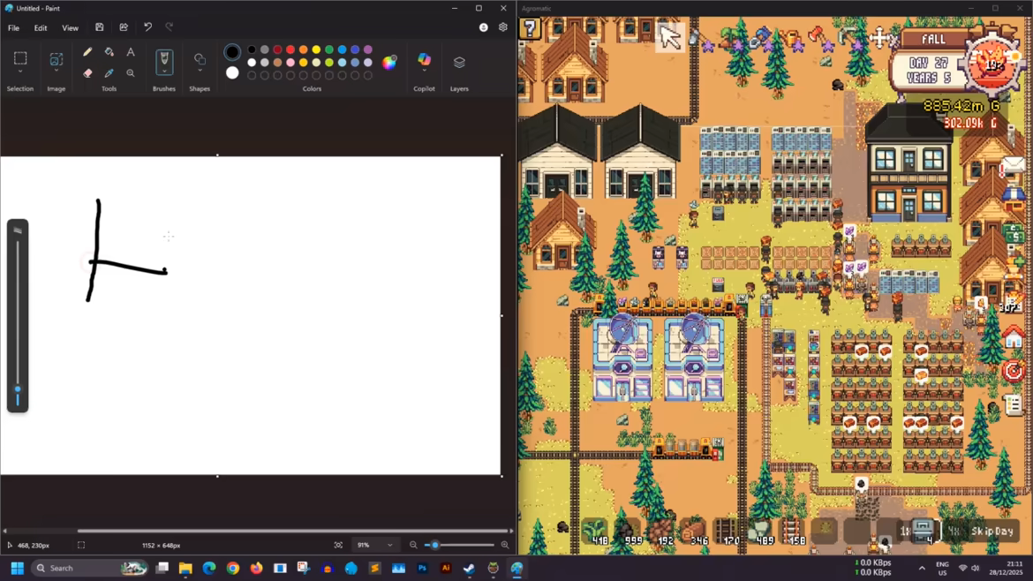The image size is (1033, 581).
Task: Select the Color picker eyedropper tool
Action: 109,73
